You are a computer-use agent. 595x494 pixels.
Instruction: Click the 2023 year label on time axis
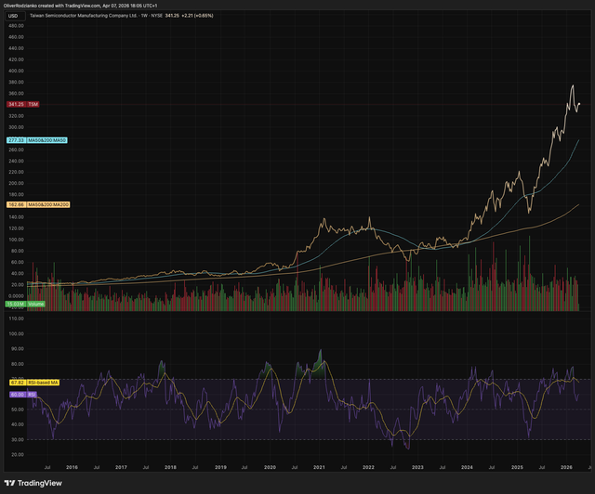(x=417, y=467)
